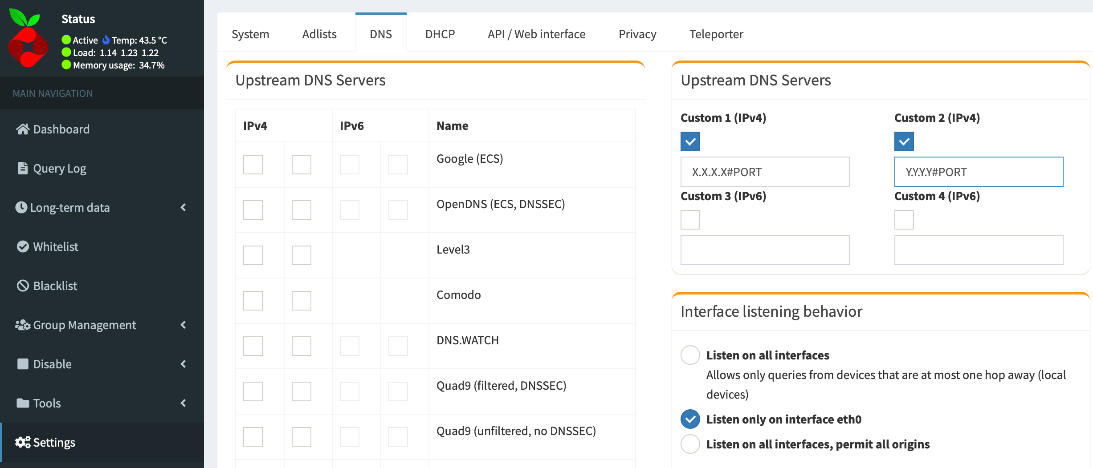Viewport: 1093px width, 468px height.
Task: Open the Adlists settings tab
Action: pyautogui.click(x=319, y=34)
